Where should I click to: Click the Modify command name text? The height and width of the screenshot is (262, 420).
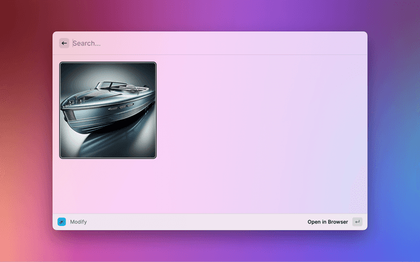[78, 222]
